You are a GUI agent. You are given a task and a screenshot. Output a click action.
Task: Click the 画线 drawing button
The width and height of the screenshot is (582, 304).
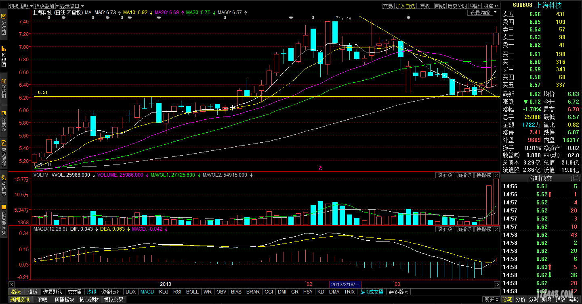click(x=440, y=6)
